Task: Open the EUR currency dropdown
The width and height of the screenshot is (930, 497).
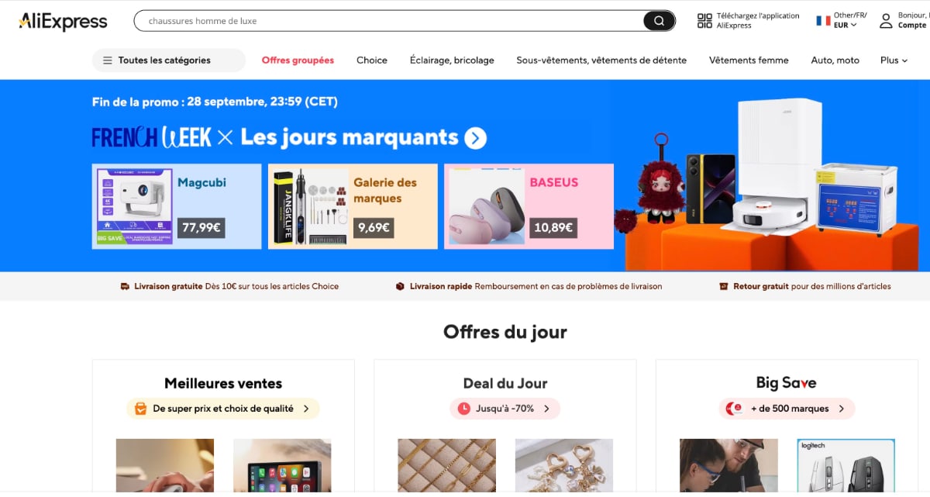Action: click(846, 25)
